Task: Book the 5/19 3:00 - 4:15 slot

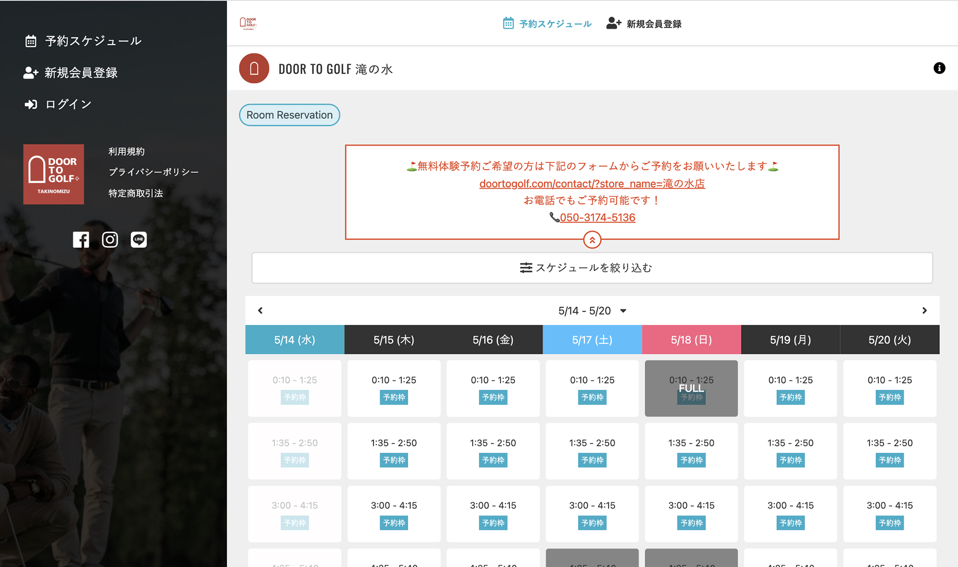Action: pos(790,514)
